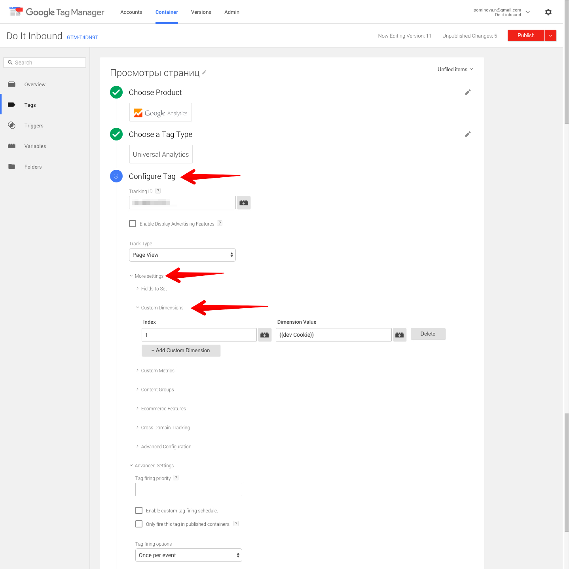Viewport: 569px width, 569px height.
Task: Expand Content Groups
Action: click(x=155, y=390)
